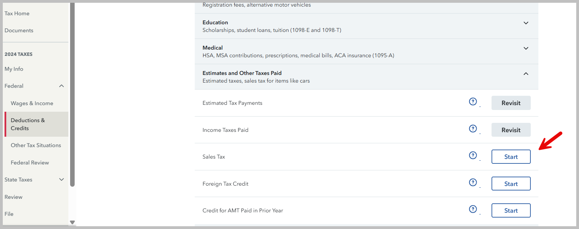The image size is (579, 229).
Task: Open File in sidebar
Action: pos(9,214)
